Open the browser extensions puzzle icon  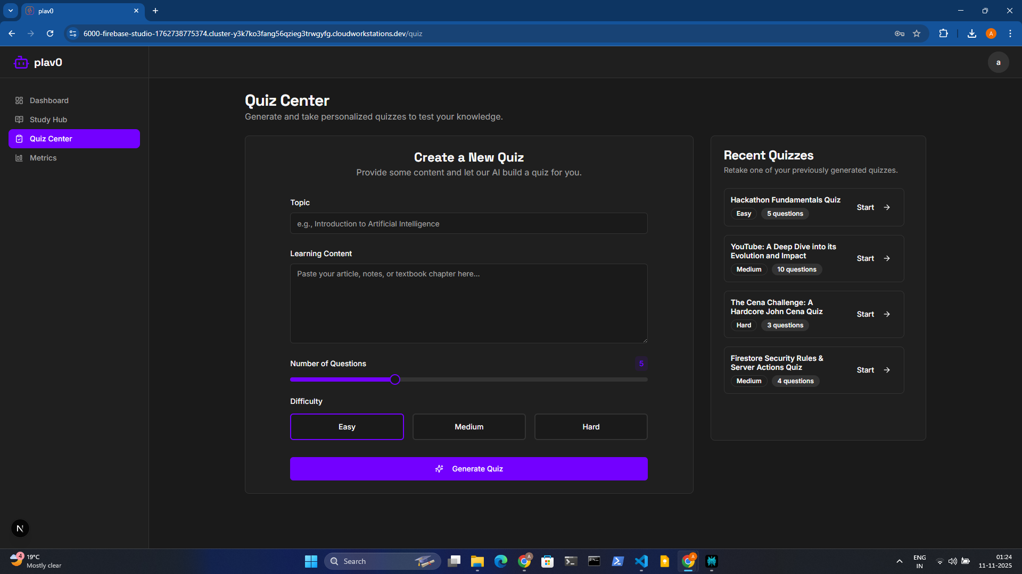(x=943, y=33)
